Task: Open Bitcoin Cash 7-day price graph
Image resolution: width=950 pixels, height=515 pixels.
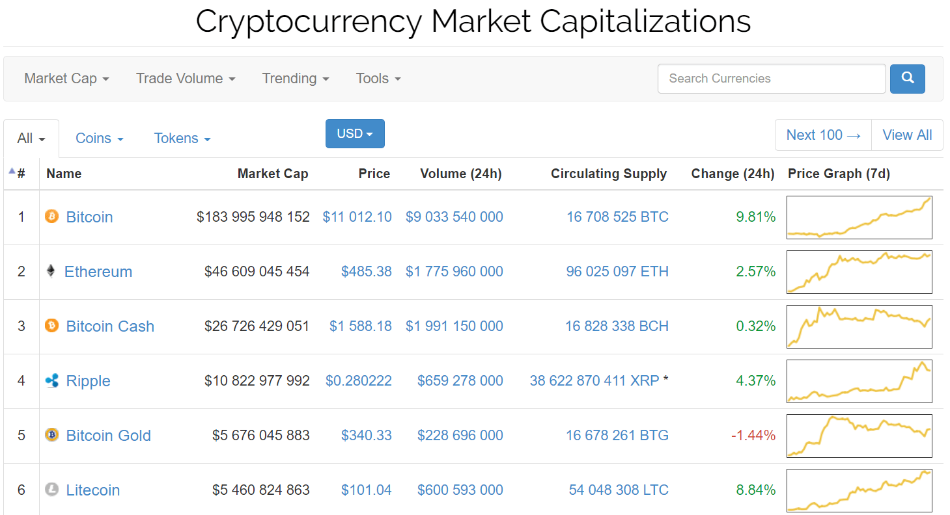Action: pyautogui.click(x=859, y=326)
